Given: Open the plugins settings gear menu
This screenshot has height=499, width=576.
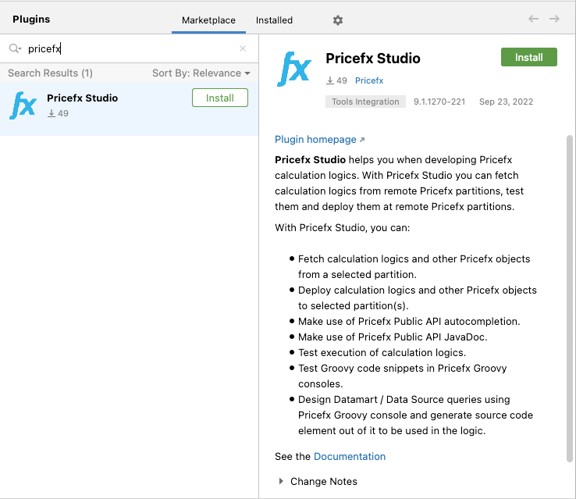Looking at the screenshot, I should click(x=338, y=20).
